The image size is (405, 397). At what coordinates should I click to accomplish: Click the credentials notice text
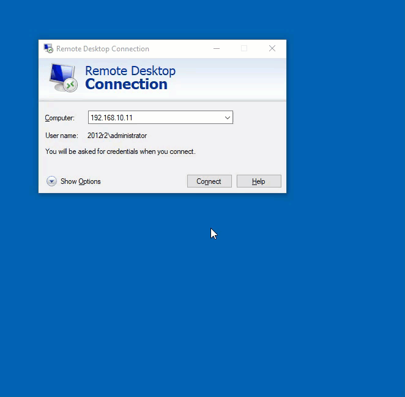pyautogui.click(x=120, y=151)
